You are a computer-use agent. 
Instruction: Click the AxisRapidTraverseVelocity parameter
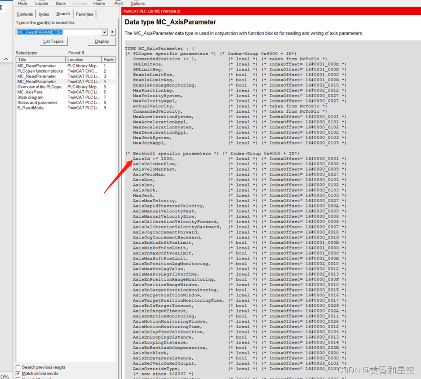(168, 206)
